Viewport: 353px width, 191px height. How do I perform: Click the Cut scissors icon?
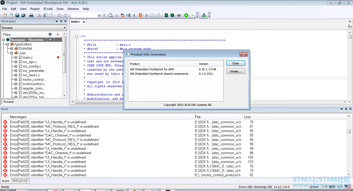pyautogui.click(x=39, y=15)
